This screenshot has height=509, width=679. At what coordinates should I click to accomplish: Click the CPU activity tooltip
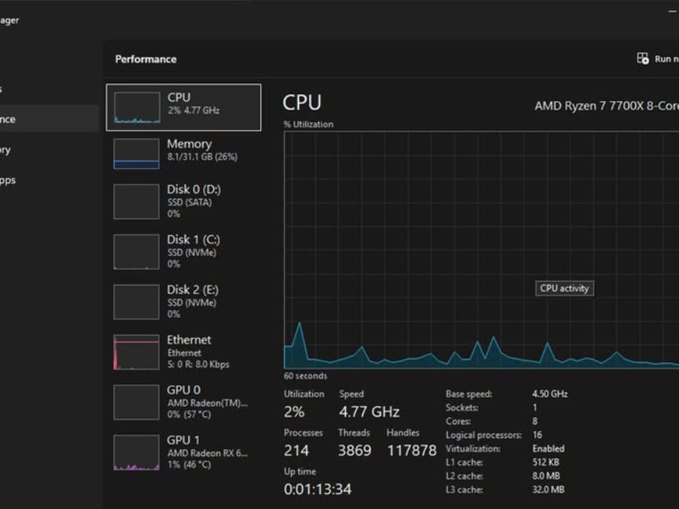point(564,288)
